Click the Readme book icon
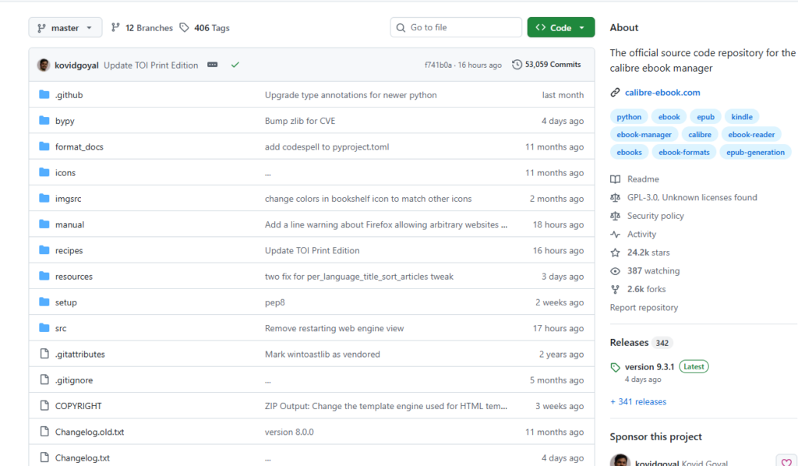The image size is (798, 466). pos(616,179)
